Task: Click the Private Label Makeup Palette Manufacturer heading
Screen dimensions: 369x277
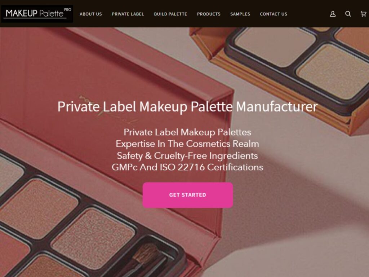Action: 187,106
